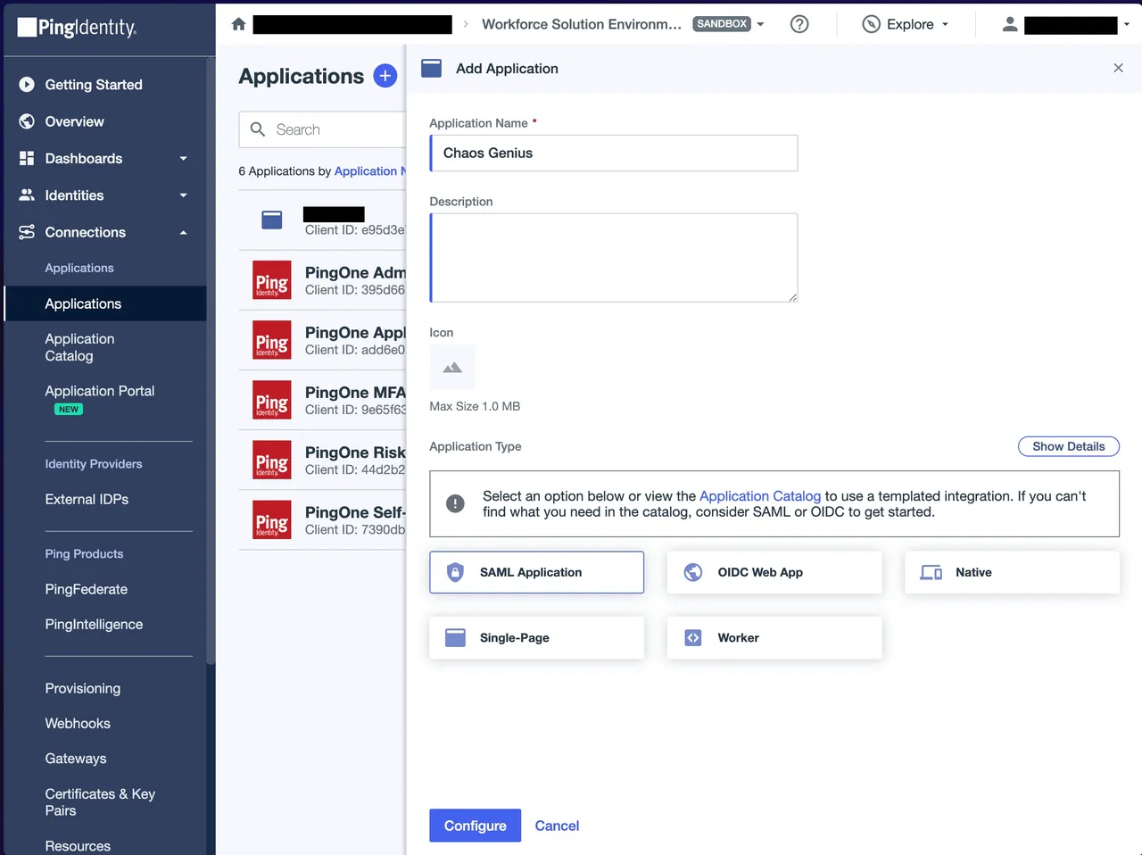
Task: Click the PingOne Risk application logo
Action: click(x=272, y=459)
